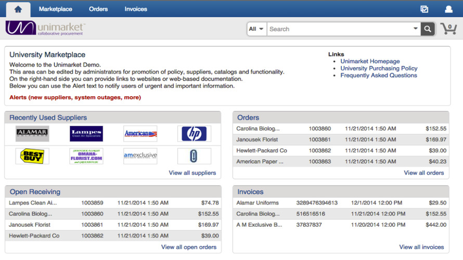Open Lampes Clean Ai... receiving row
The height and width of the screenshot is (260, 463).
[113, 203]
